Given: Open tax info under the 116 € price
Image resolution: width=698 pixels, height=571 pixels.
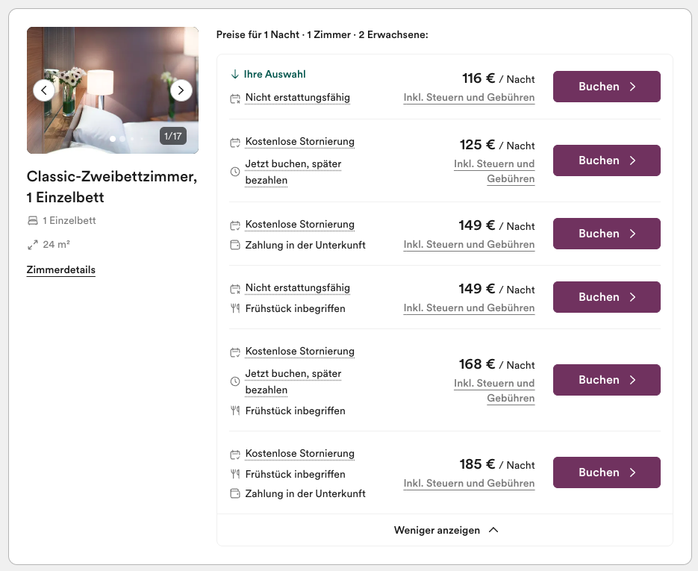Looking at the screenshot, I should tap(469, 98).
